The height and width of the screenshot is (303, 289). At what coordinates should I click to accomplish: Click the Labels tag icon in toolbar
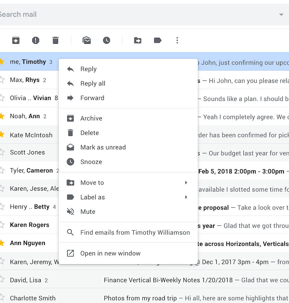click(x=158, y=41)
